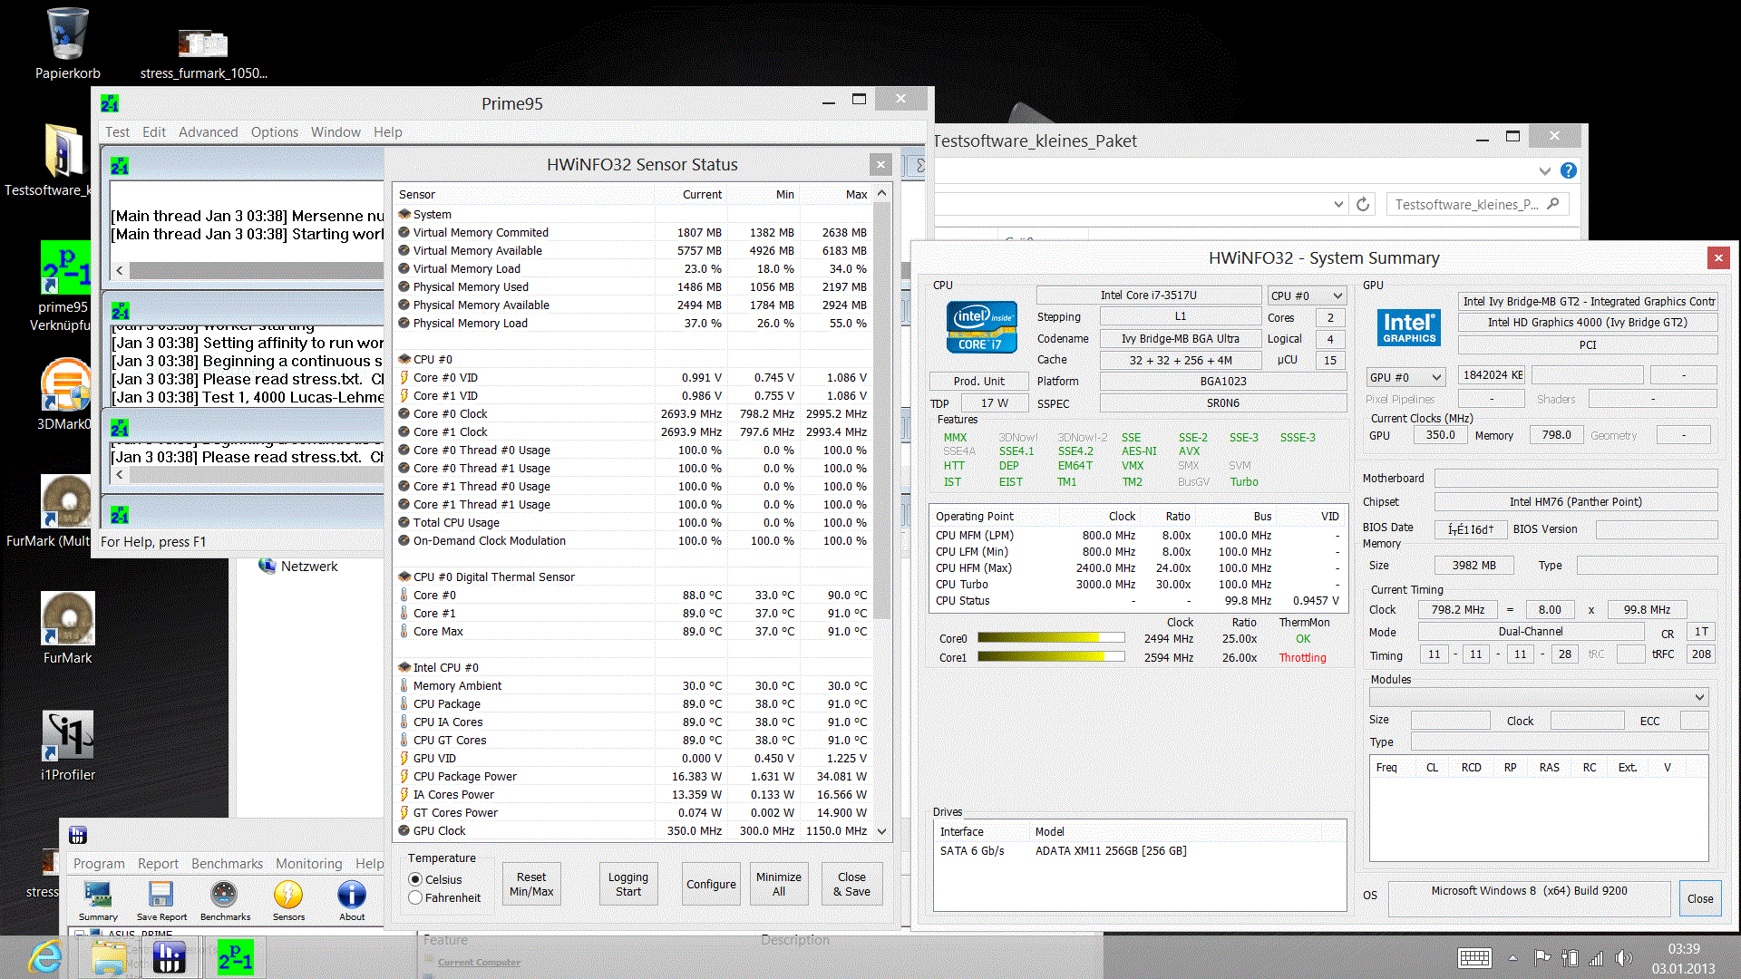This screenshot has height=979, width=1741.
Task: Click the Reset Min/Max button
Action: (x=531, y=884)
